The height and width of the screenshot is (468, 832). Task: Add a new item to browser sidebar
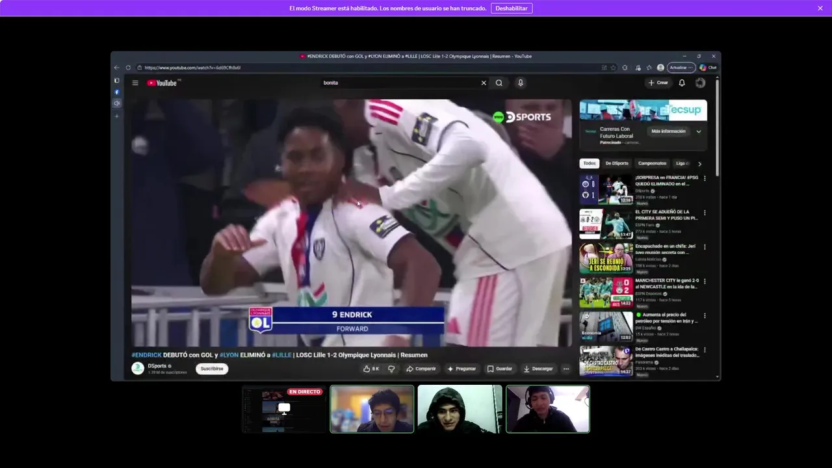[117, 116]
